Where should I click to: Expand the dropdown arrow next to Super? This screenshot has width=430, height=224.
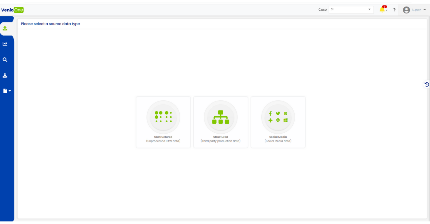(425, 10)
